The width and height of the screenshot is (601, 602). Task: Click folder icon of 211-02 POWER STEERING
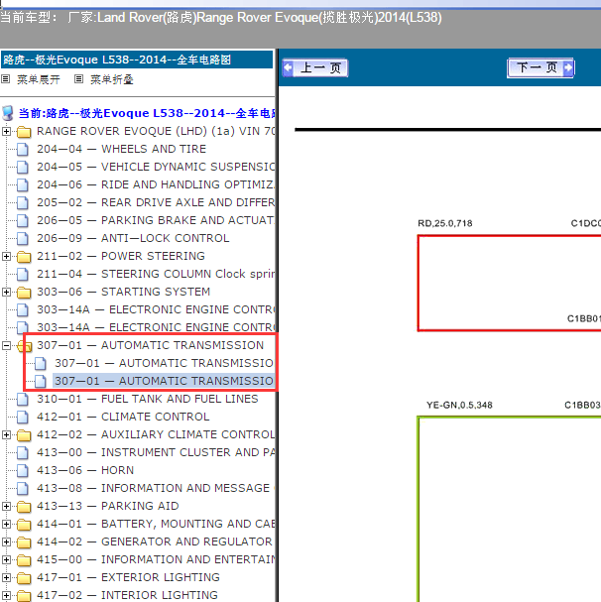click(24, 256)
